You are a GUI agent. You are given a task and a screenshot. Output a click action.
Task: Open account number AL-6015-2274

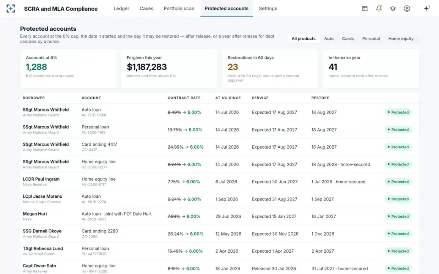[94, 202]
